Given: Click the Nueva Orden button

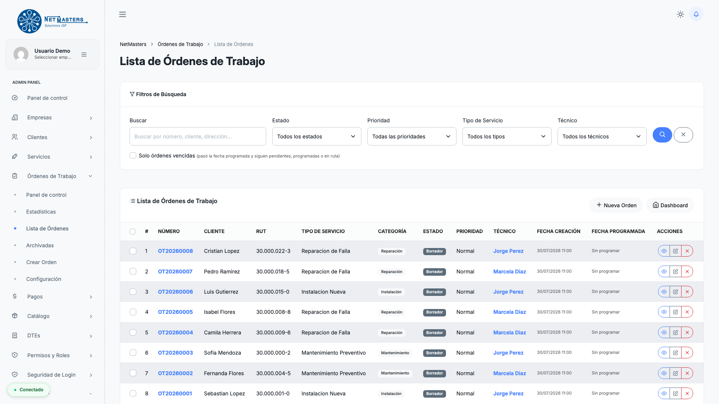Looking at the screenshot, I should tap(616, 205).
